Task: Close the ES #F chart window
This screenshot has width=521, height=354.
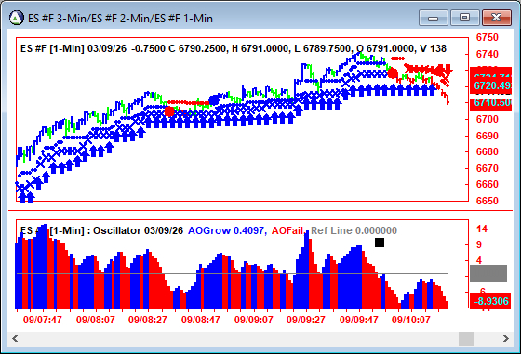Action: pos(497,18)
